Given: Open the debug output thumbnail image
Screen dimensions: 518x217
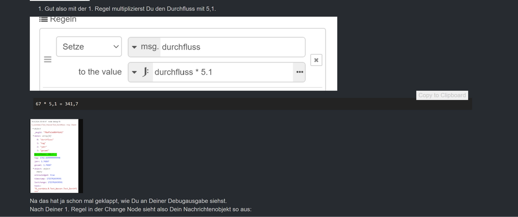Looking at the screenshot, I should coord(56,156).
